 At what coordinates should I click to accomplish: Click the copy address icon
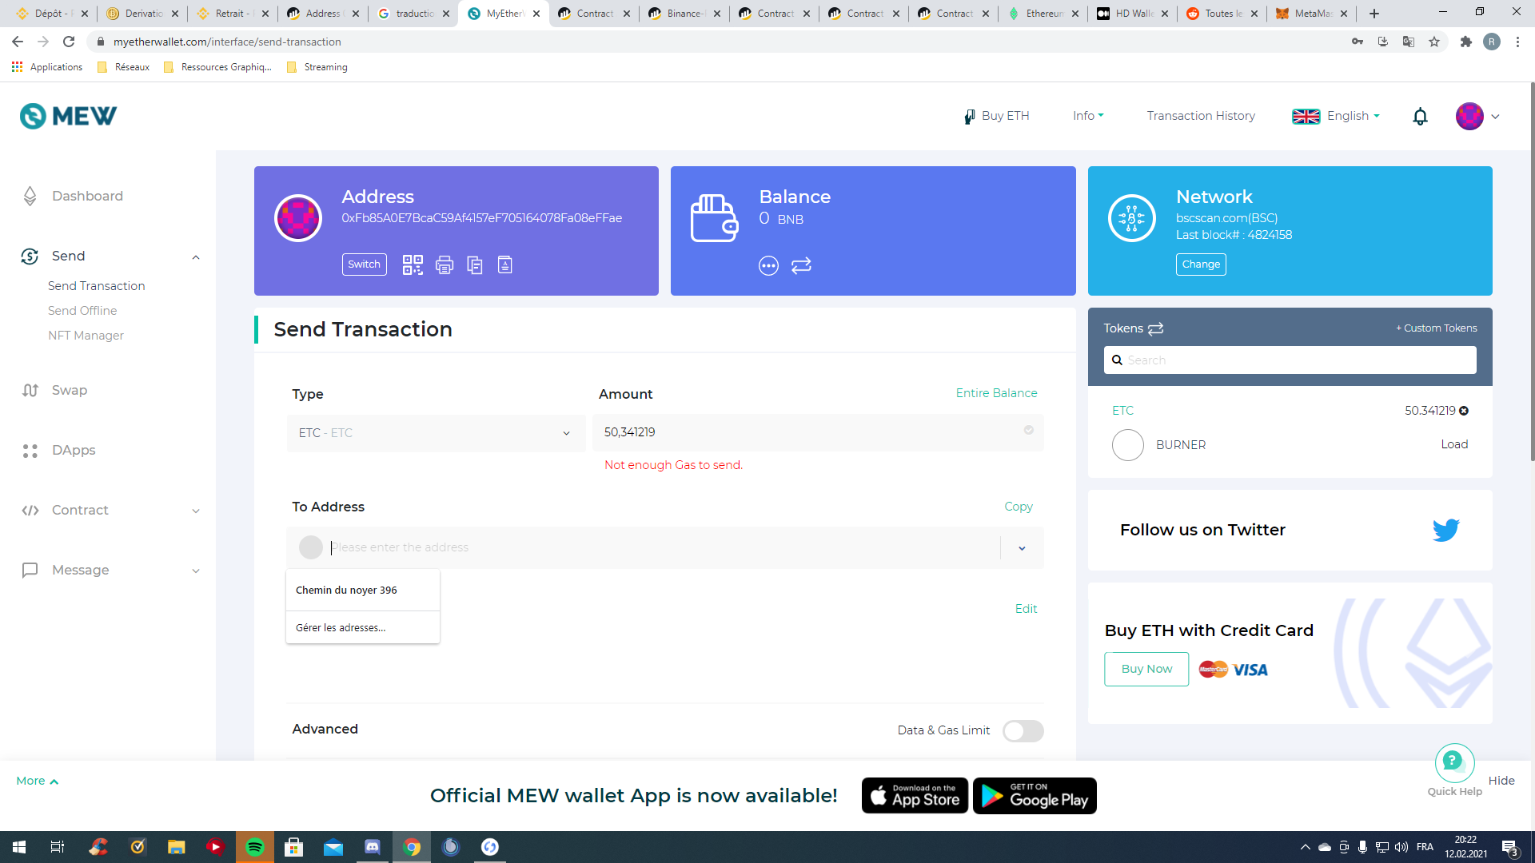[x=475, y=264]
